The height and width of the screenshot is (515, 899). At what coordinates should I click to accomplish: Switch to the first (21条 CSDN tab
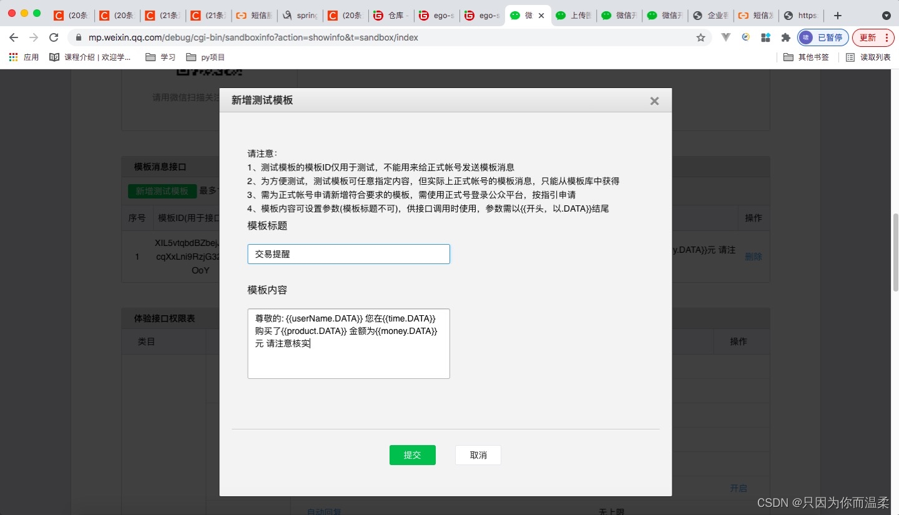[163, 16]
